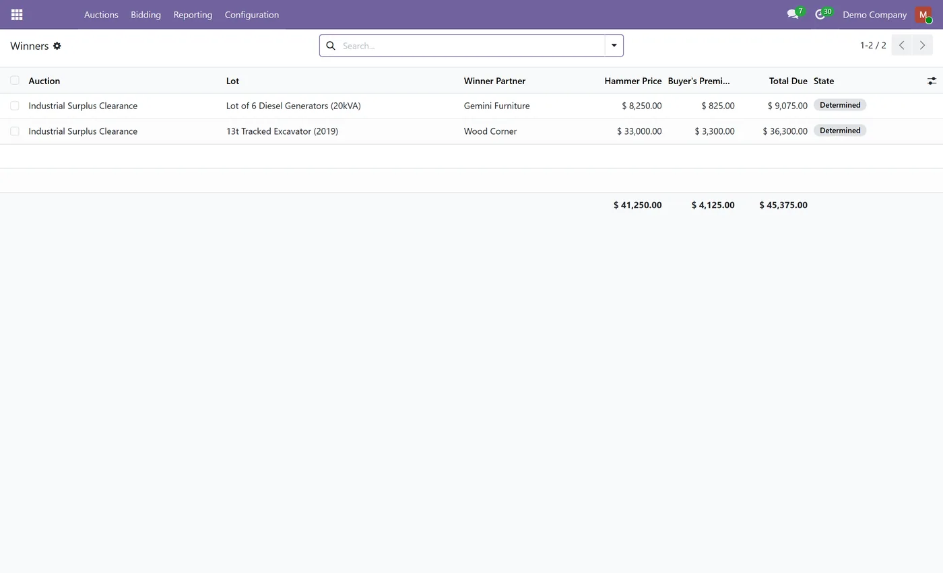Sort by the Total Due column header
The height and width of the screenshot is (573, 943).
(x=788, y=81)
